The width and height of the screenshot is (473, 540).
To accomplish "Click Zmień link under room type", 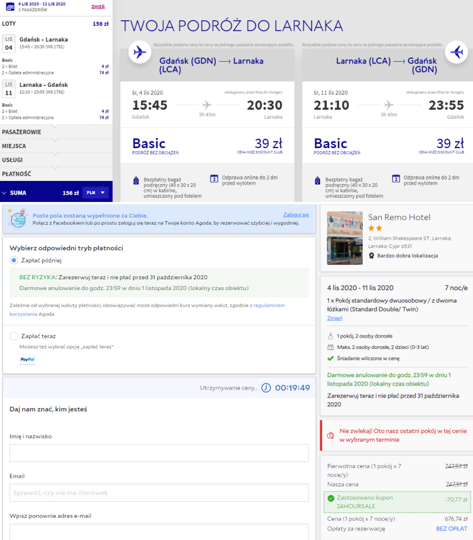I will (335, 318).
